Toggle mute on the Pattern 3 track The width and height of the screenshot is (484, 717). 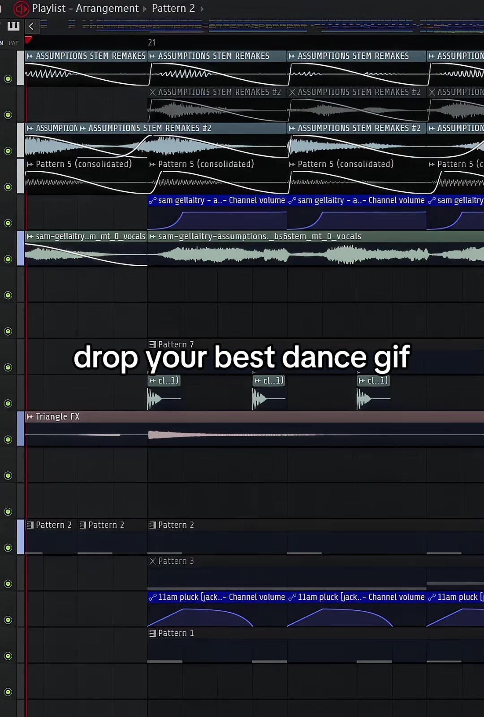click(x=8, y=584)
